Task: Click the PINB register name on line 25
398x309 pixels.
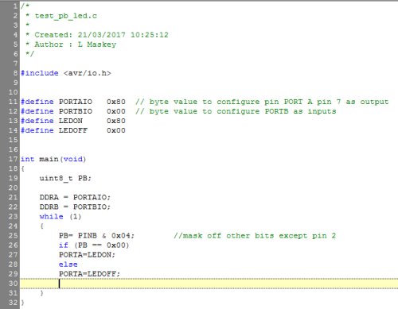Action: (87, 235)
